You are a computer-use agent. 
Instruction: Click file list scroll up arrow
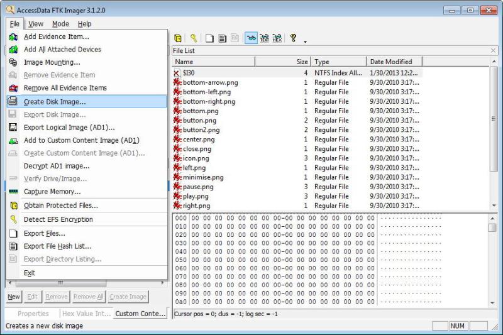click(494, 61)
